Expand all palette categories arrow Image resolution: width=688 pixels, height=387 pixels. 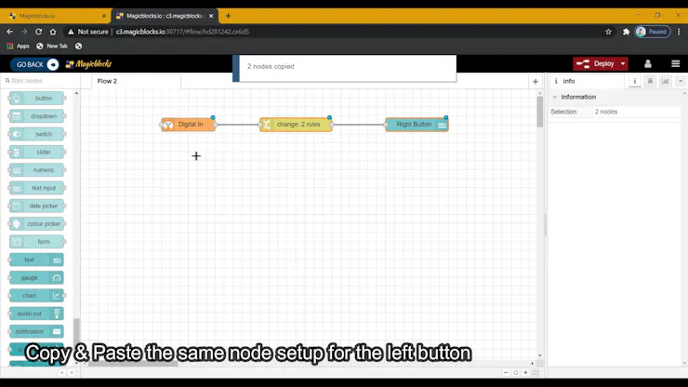(72, 372)
